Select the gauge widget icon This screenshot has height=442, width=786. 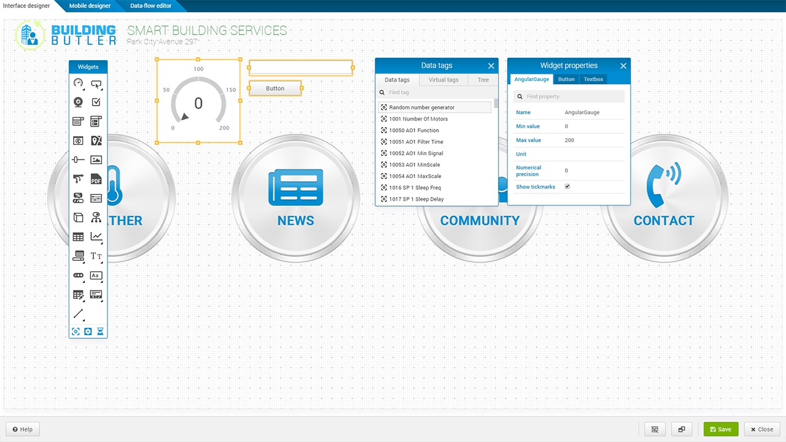click(x=78, y=83)
